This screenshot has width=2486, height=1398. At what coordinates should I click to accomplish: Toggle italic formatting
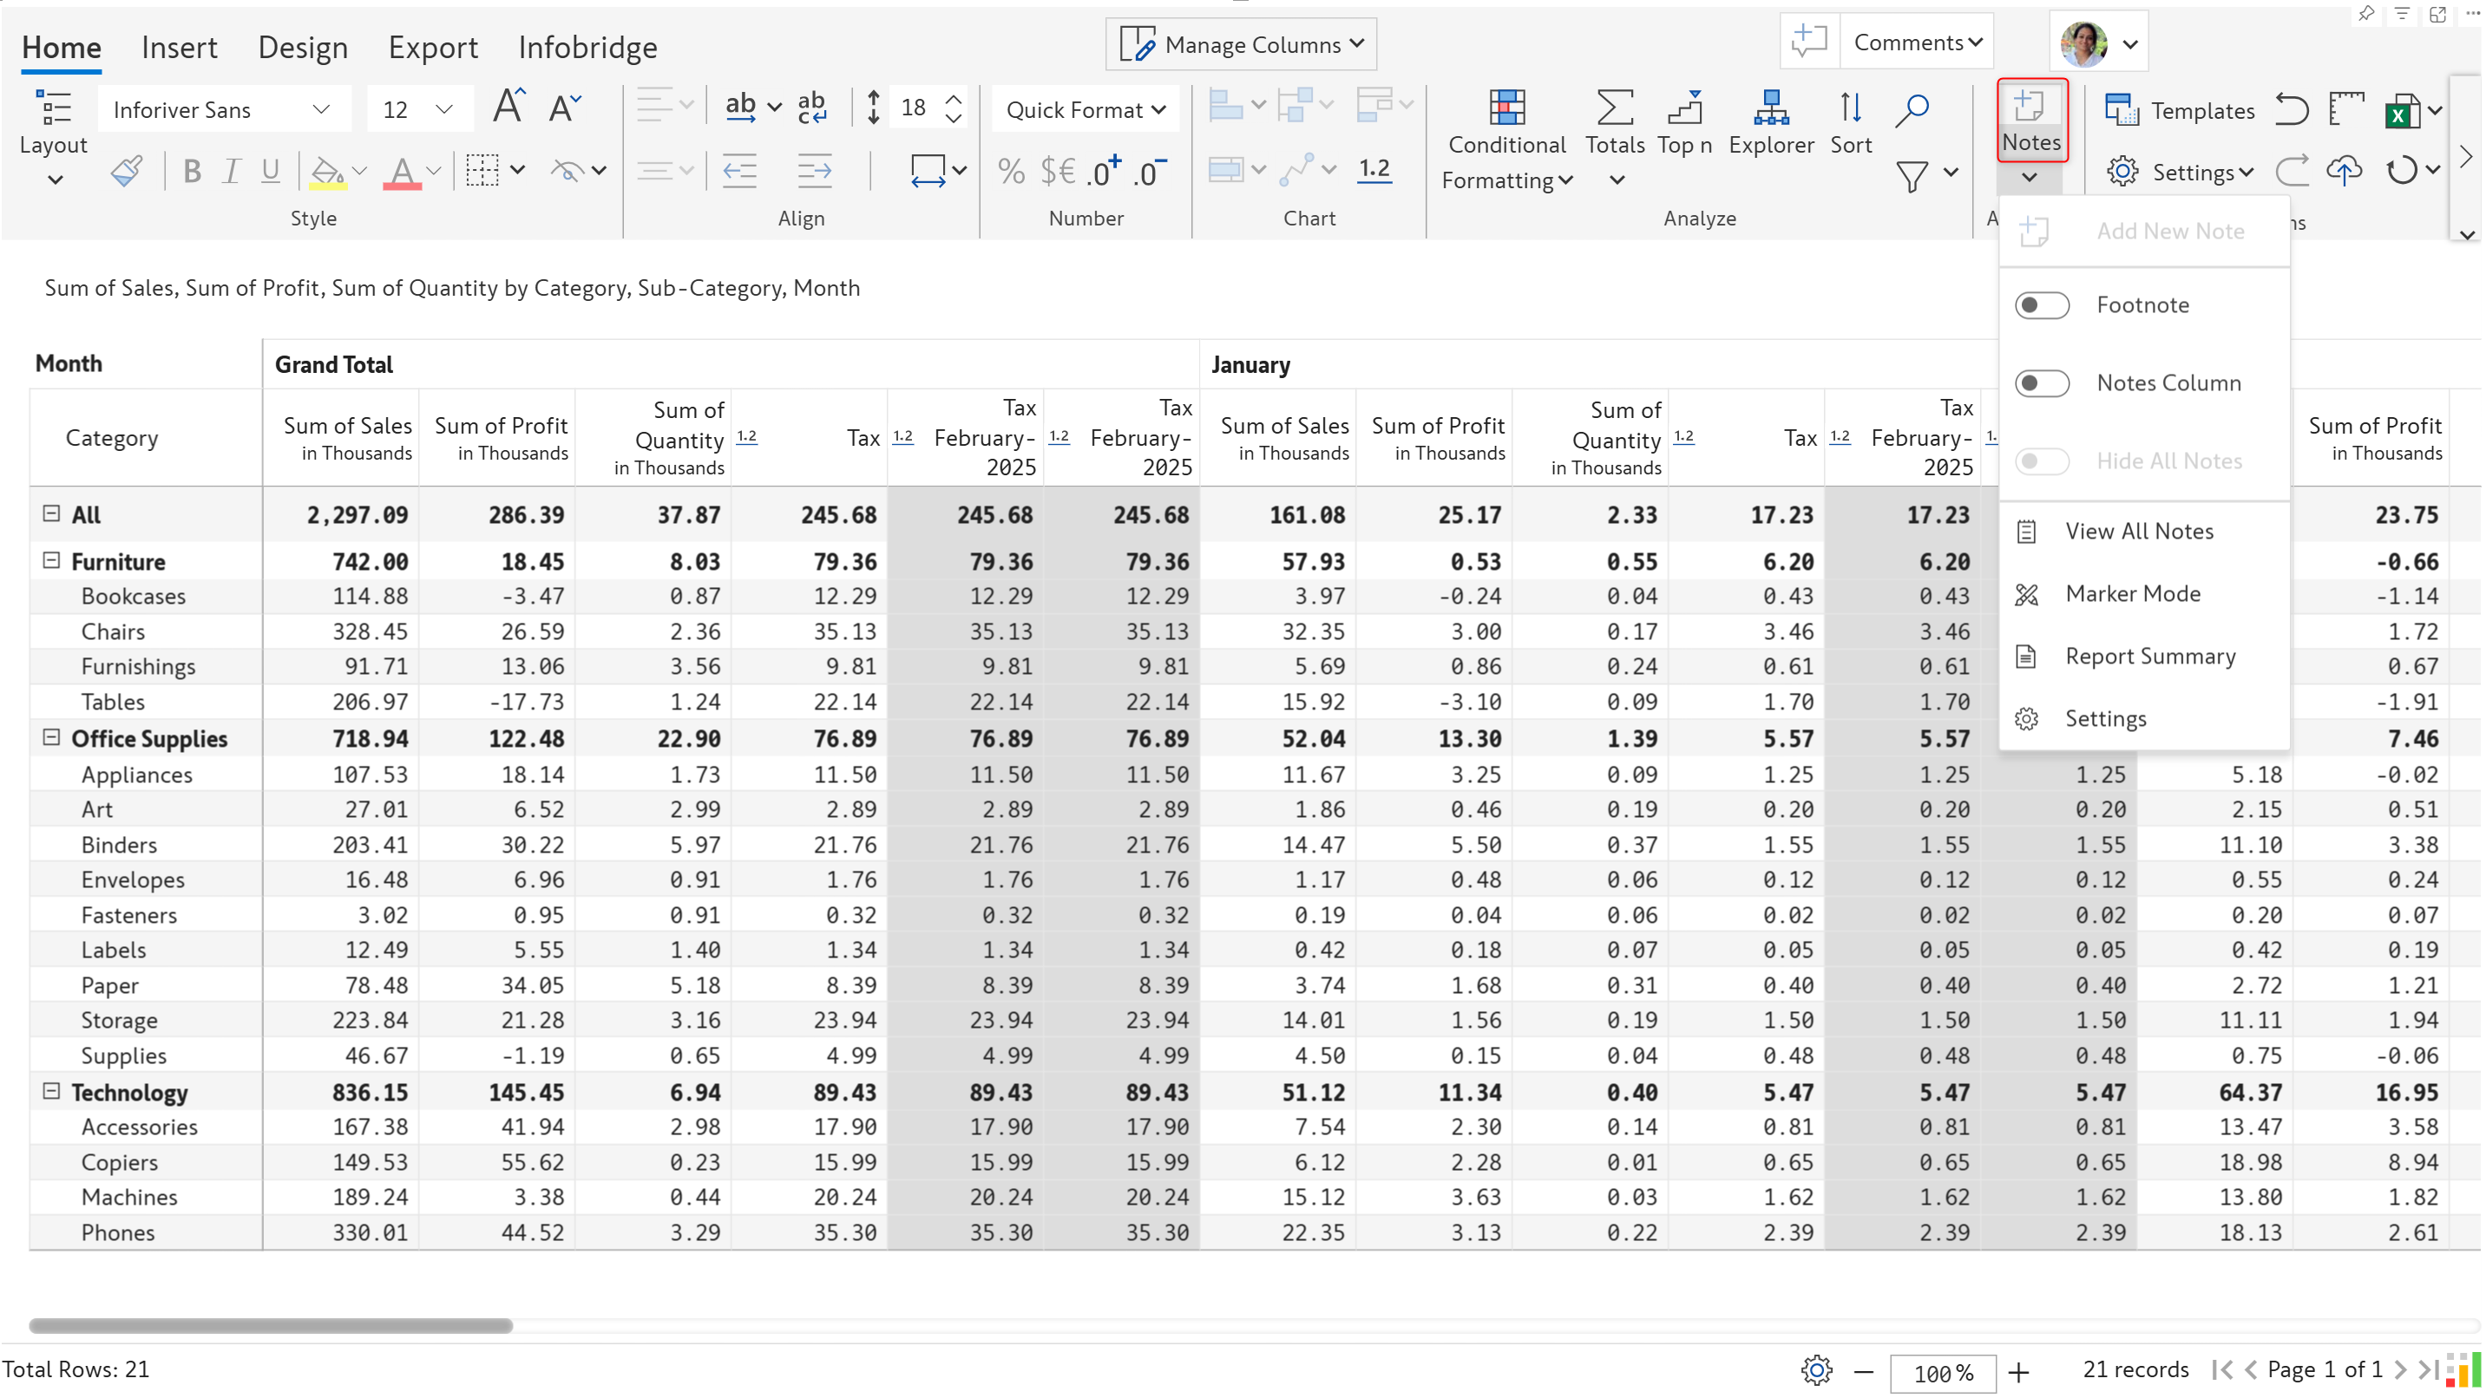230,172
